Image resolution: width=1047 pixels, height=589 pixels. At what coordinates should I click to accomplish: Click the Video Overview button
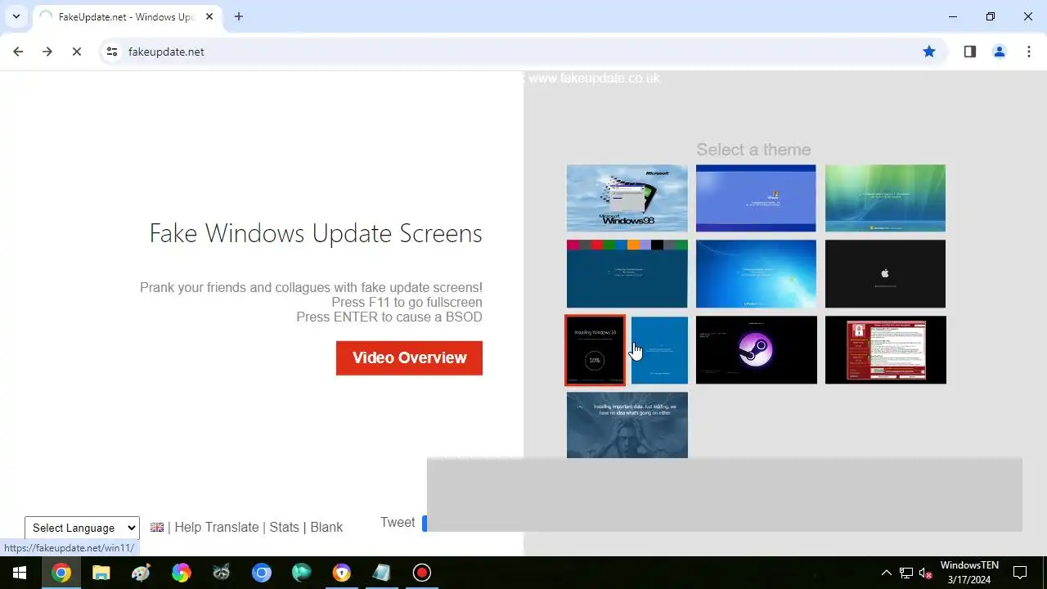[x=409, y=358]
